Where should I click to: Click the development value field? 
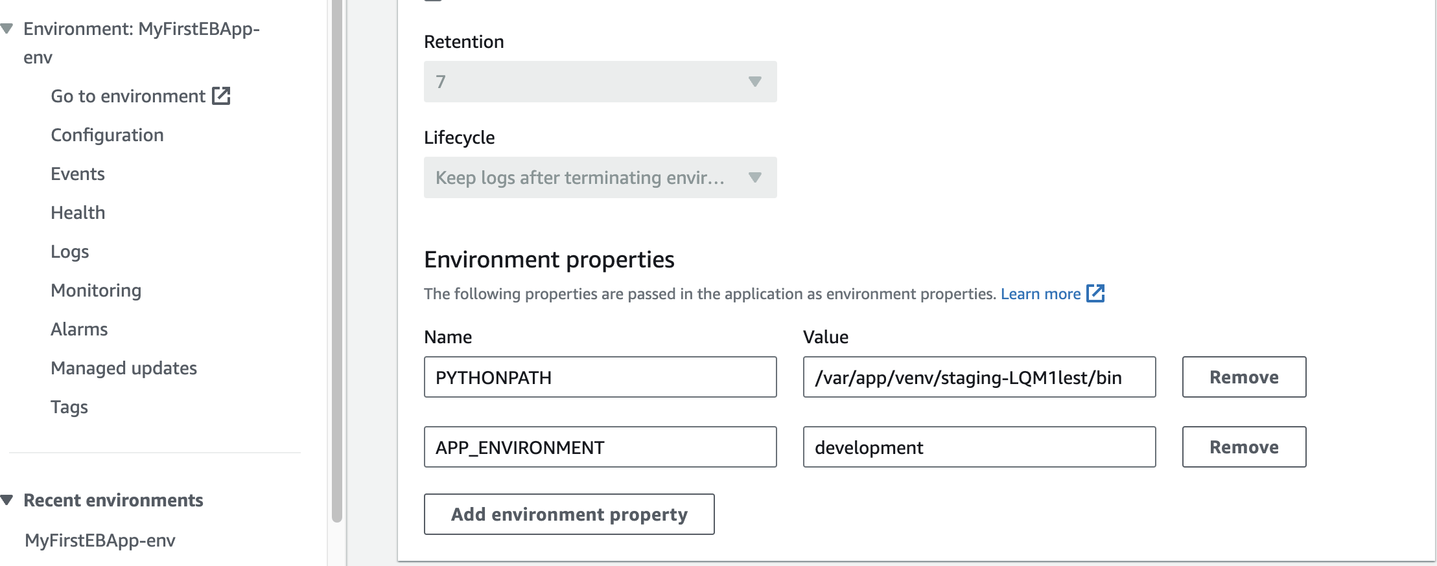(x=979, y=447)
